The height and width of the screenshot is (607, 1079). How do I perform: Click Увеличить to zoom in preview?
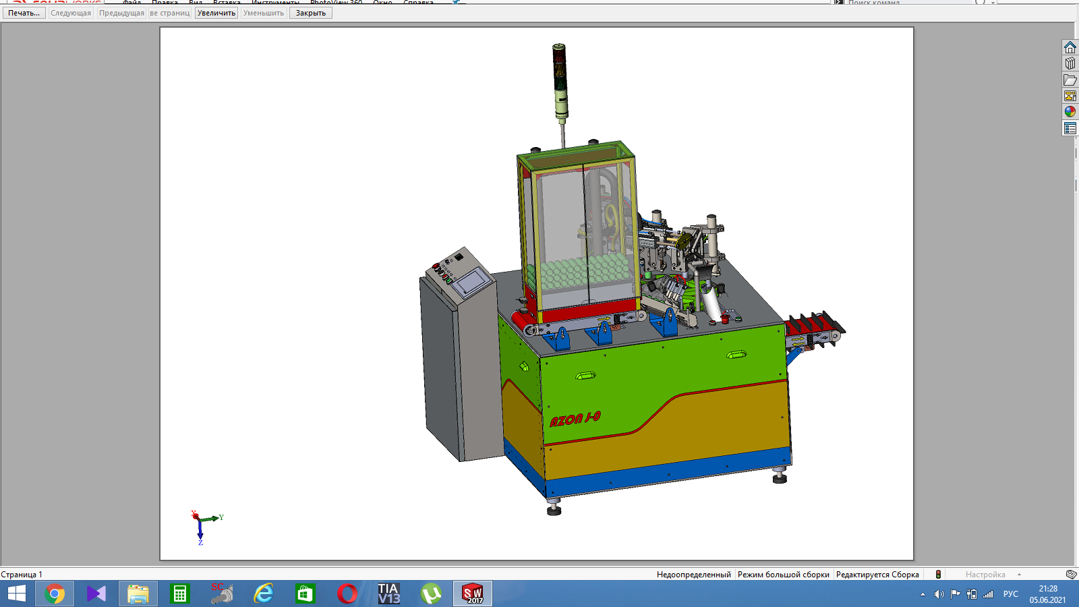coord(216,13)
